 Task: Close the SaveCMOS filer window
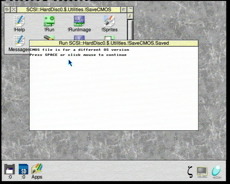click(x=14, y=10)
